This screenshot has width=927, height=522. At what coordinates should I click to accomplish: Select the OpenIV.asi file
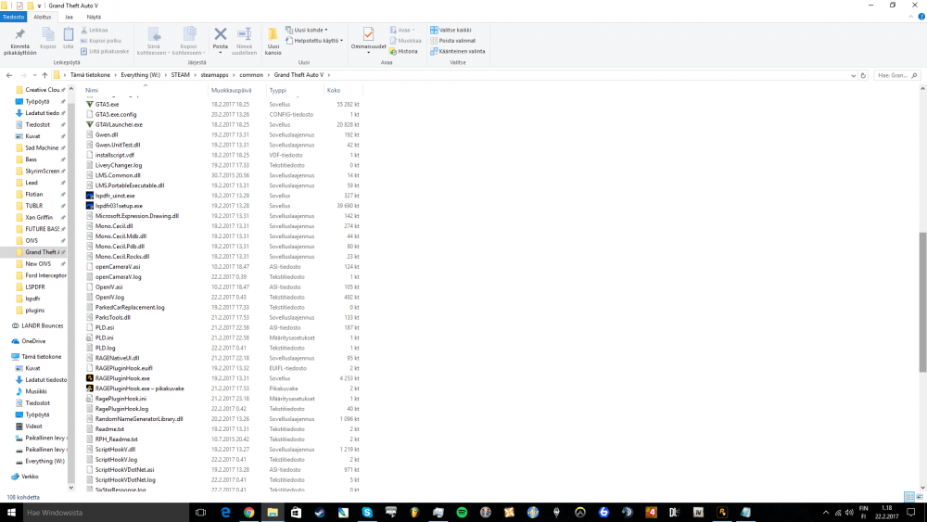[x=108, y=286]
